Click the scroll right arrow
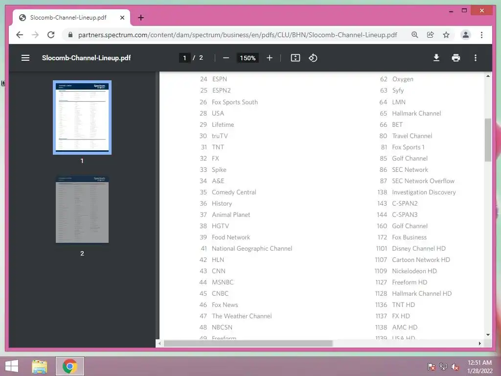The width and height of the screenshot is (501, 376). 479,343
